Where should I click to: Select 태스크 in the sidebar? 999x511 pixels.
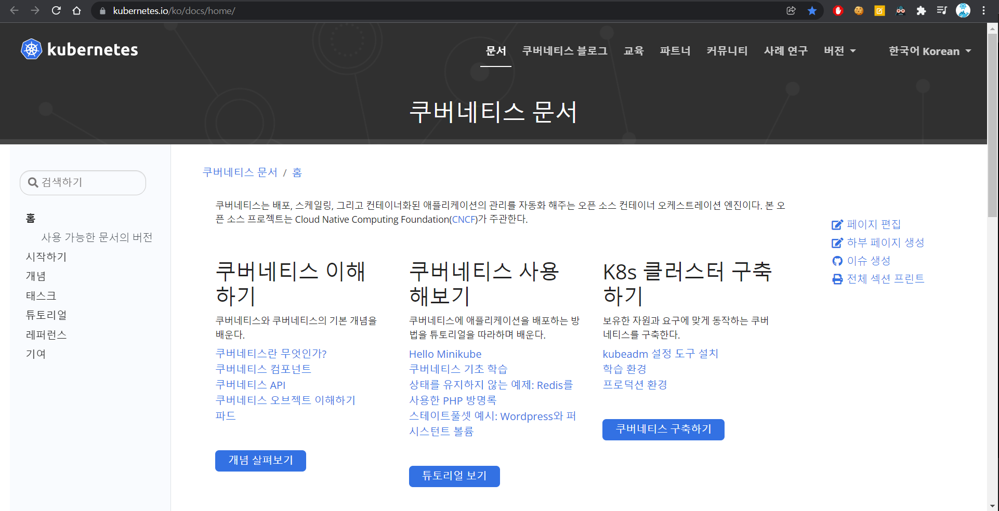41,295
